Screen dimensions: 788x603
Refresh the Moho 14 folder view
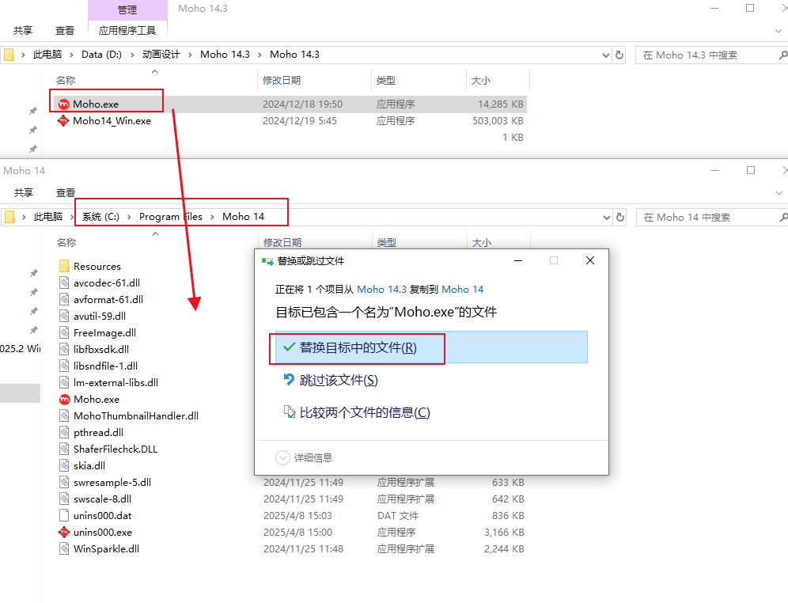(x=619, y=217)
